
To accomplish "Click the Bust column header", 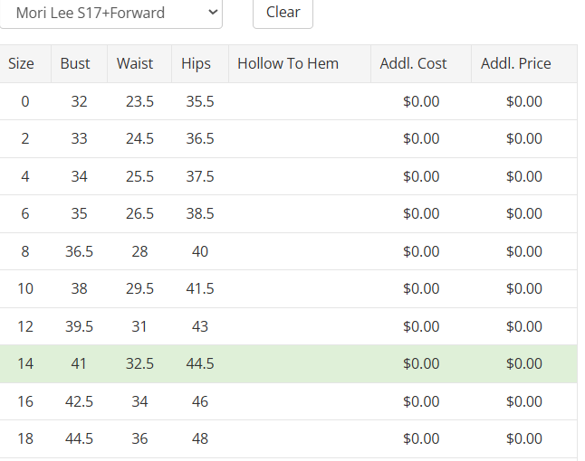I will click(x=75, y=63).
